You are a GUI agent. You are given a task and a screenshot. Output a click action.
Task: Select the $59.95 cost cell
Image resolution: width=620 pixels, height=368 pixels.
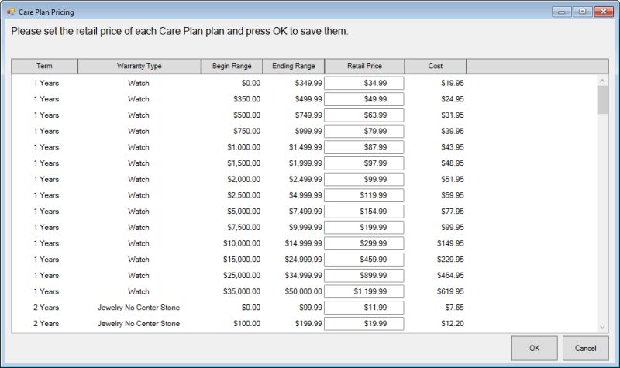pyautogui.click(x=453, y=195)
